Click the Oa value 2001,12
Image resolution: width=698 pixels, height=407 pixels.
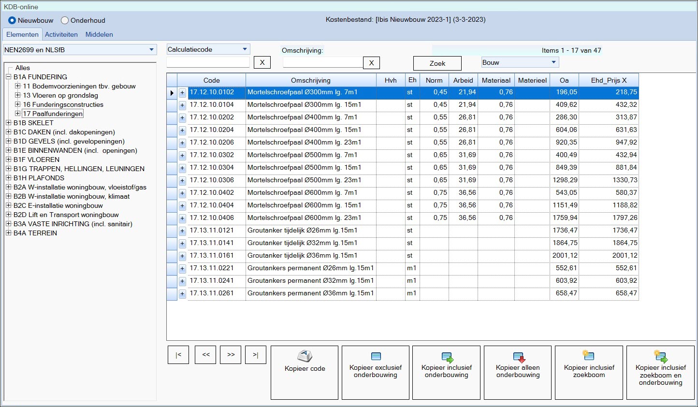[x=564, y=255]
